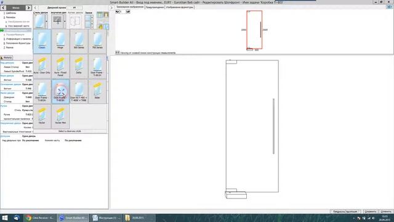This screenshot has height=222, width=394.
Task: Go back with the left arrow button
Action: click(3, 8)
